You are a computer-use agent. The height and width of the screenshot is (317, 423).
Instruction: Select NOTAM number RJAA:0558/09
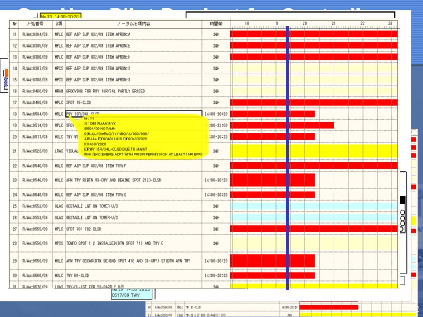tap(35, 261)
